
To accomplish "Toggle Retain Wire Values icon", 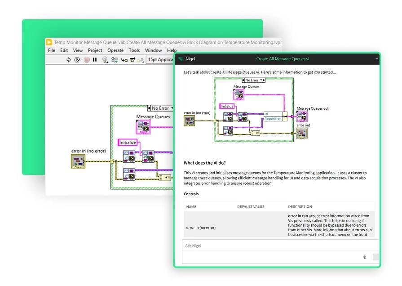I will [x=114, y=60].
